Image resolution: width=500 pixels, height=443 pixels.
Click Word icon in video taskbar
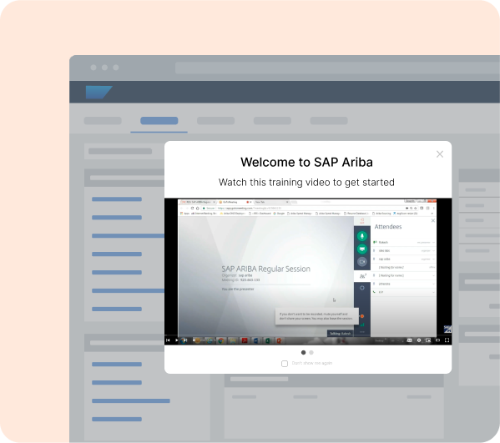256,340
